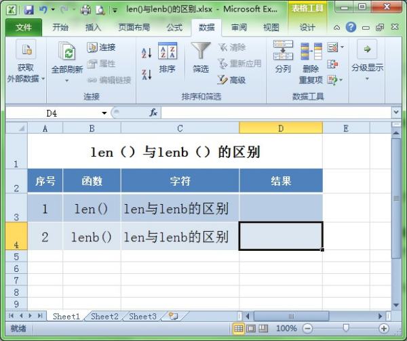
Task: Click the Data Validation icon
Action: coord(333,47)
